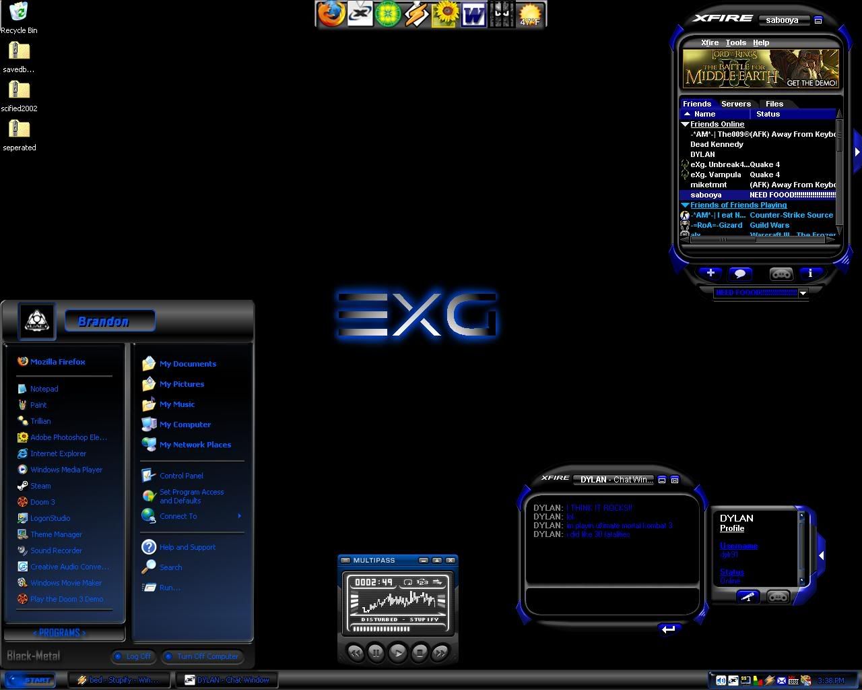The width and height of the screenshot is (862, 690).
Task: Switch to the Friends tab
Action: pos(697,104)
